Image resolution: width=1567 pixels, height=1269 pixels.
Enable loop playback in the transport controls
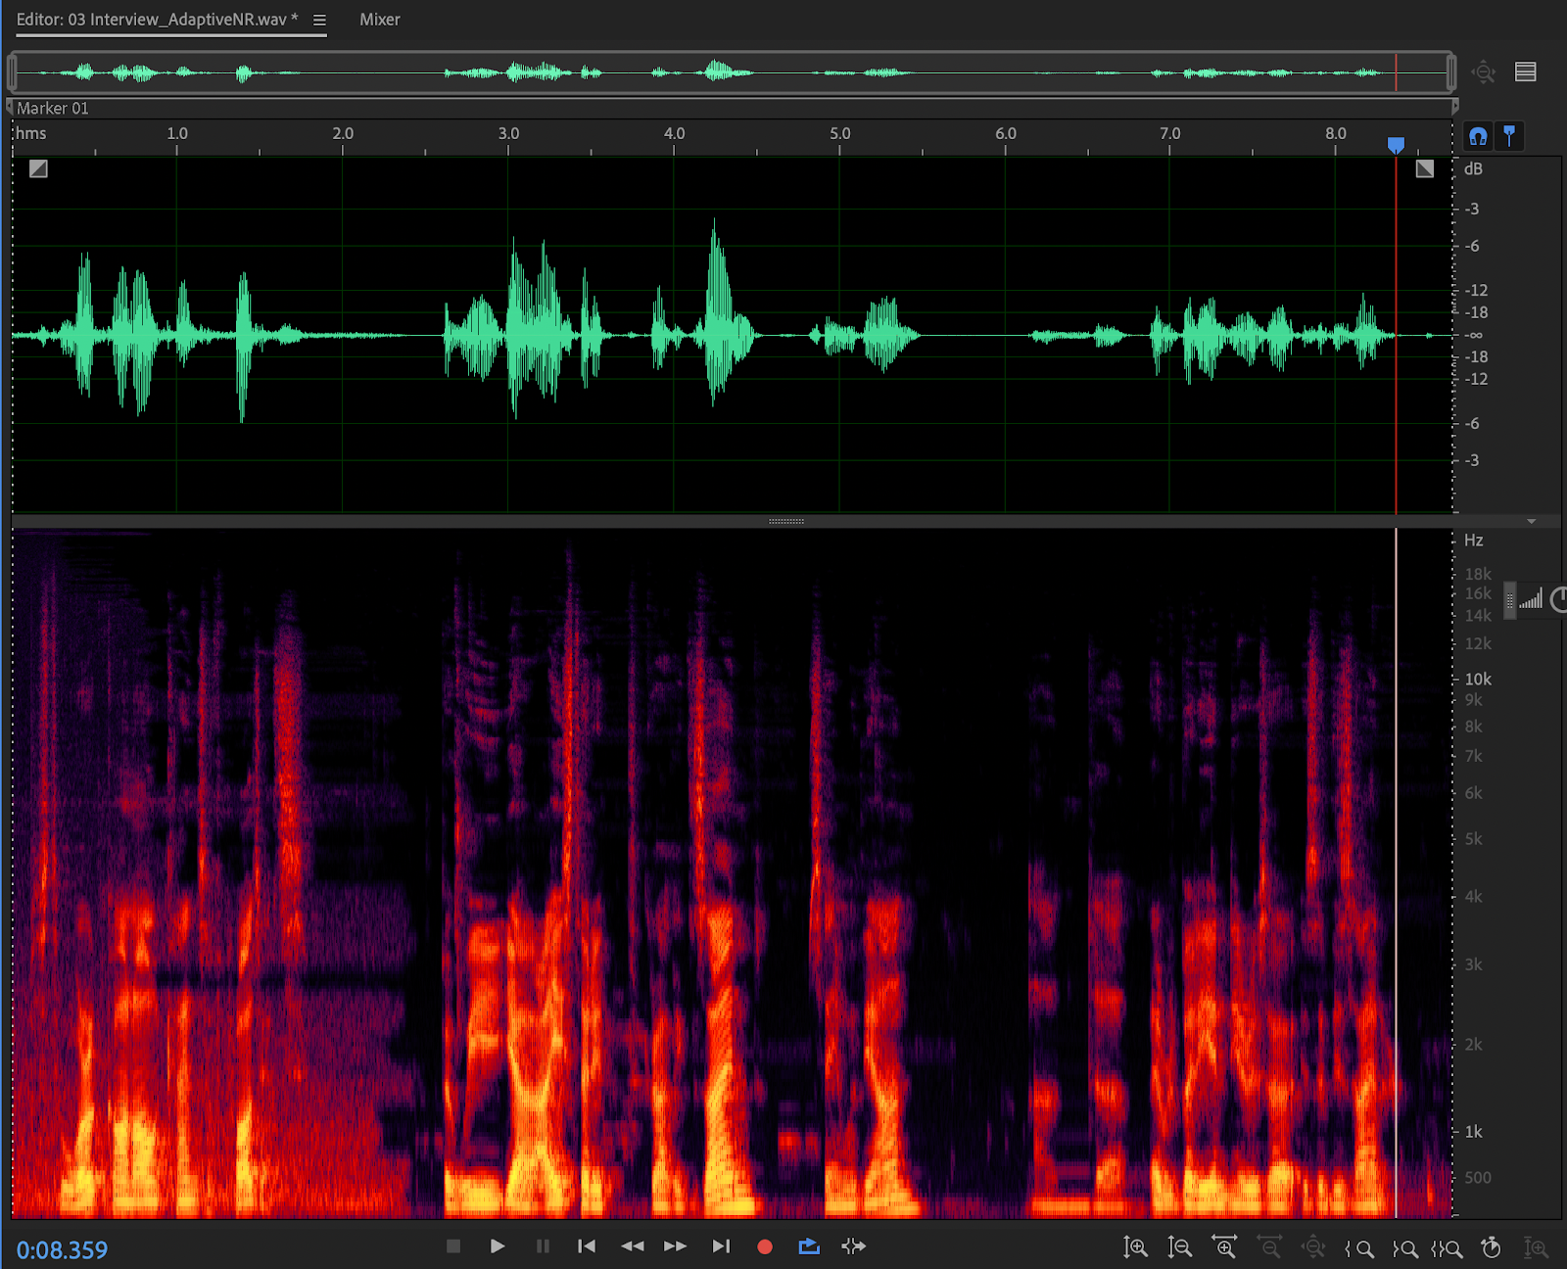pos(809,1245)
